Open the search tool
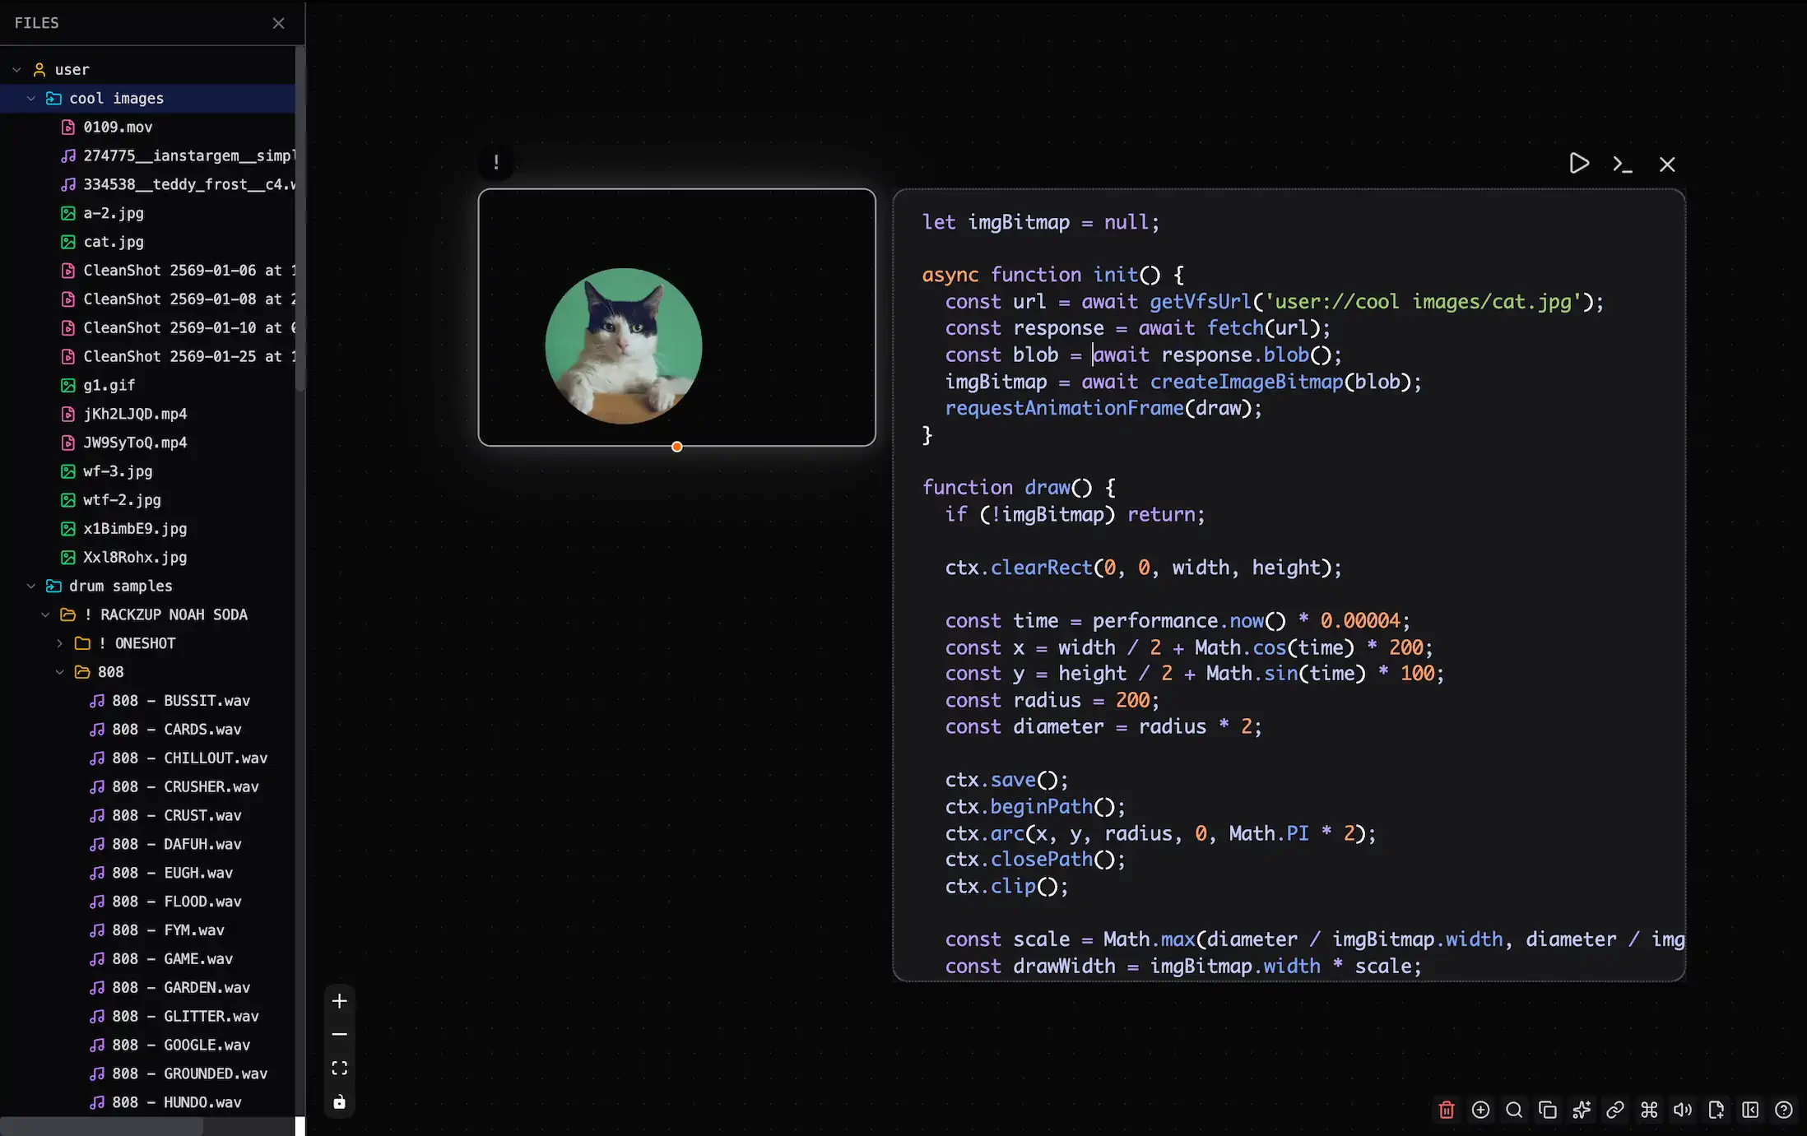The image size is (1807, 1136). (x=1514, y=1110)
